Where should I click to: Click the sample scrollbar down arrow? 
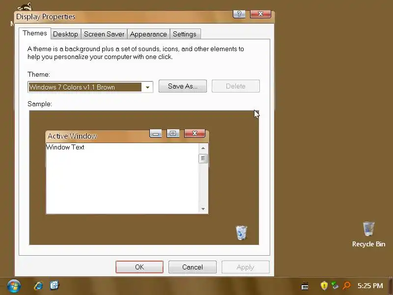click(203, 209)
